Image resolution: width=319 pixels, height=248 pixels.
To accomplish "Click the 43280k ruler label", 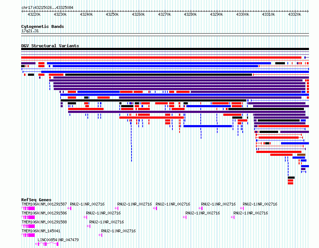I will 190,14.
